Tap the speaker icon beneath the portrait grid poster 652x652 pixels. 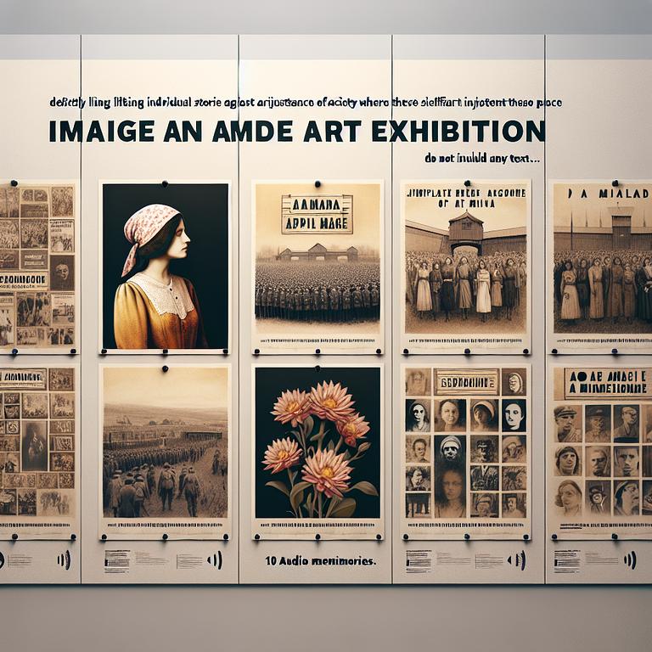(518, 560)
